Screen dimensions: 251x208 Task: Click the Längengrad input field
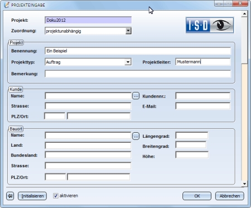click(x=192, y=136)
